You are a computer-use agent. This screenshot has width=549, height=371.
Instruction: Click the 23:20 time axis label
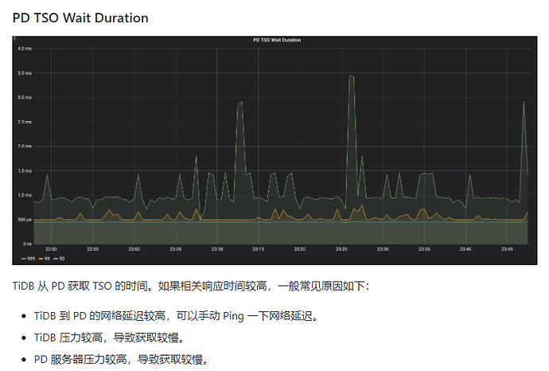pos(300,249)
